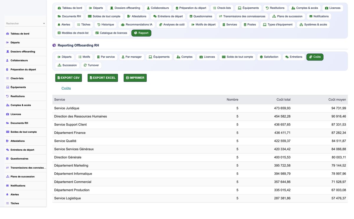
Task: Open Questionnaires in top navigation
Action: (x=201, y=17)
